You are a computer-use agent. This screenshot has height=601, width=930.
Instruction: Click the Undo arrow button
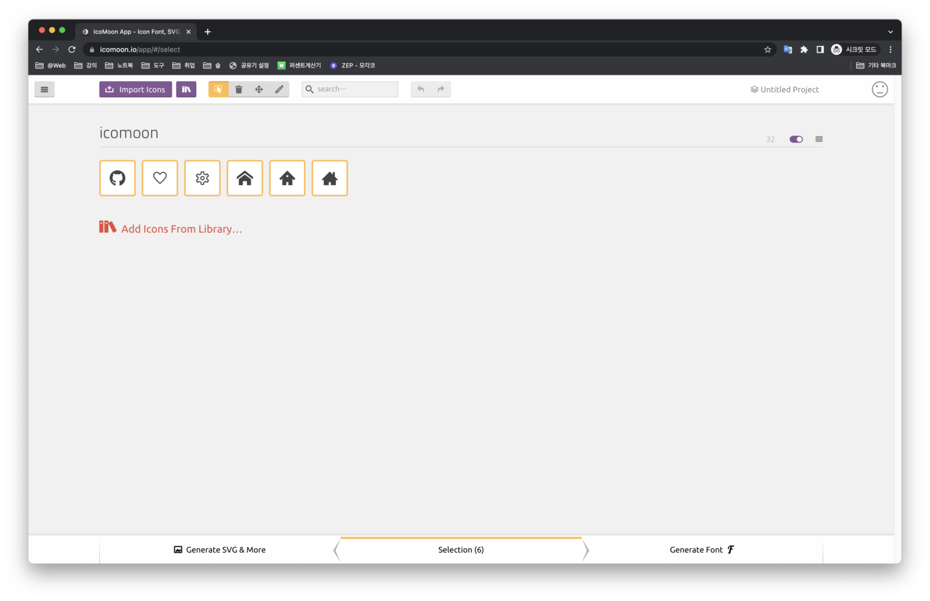tap(421, 89)
